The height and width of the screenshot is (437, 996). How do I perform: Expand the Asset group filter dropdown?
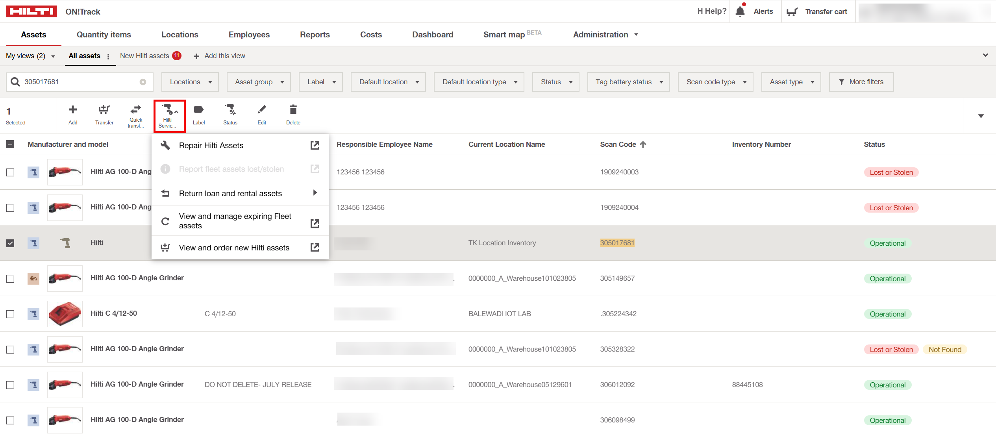click(259, 82)
